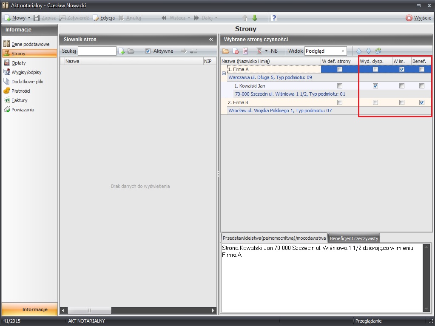Move selected party down with blue arrow

(x=368, y=51)
